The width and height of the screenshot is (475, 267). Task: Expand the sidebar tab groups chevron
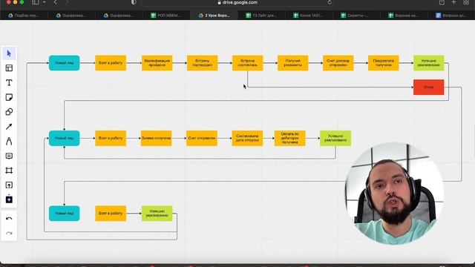pos(45,2)
